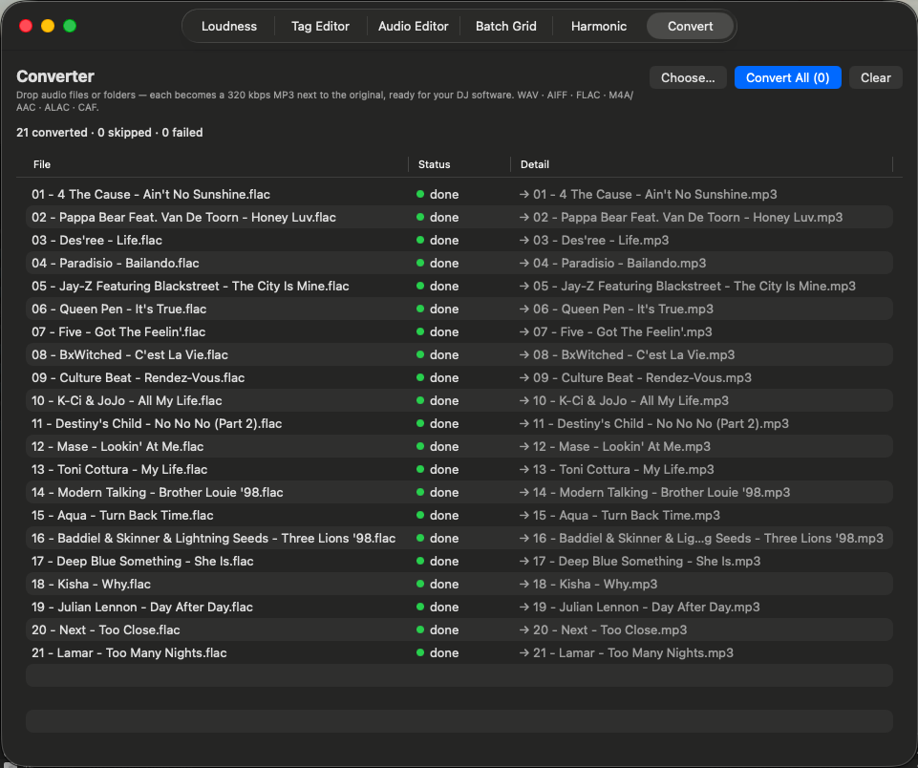Select 17 - Deep Blue Something - She Is.flac

pyautogui.click(x=142, y=561)
